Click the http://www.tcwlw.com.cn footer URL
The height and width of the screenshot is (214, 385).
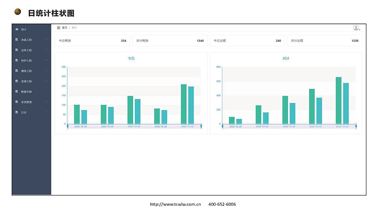(175, 204)
